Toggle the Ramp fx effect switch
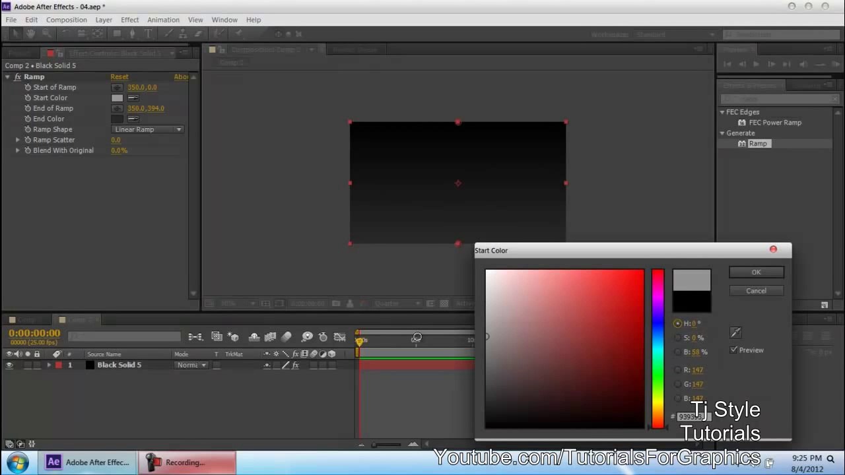The width and height of the screenshot is (845, 475). click(x=18, y=77)
